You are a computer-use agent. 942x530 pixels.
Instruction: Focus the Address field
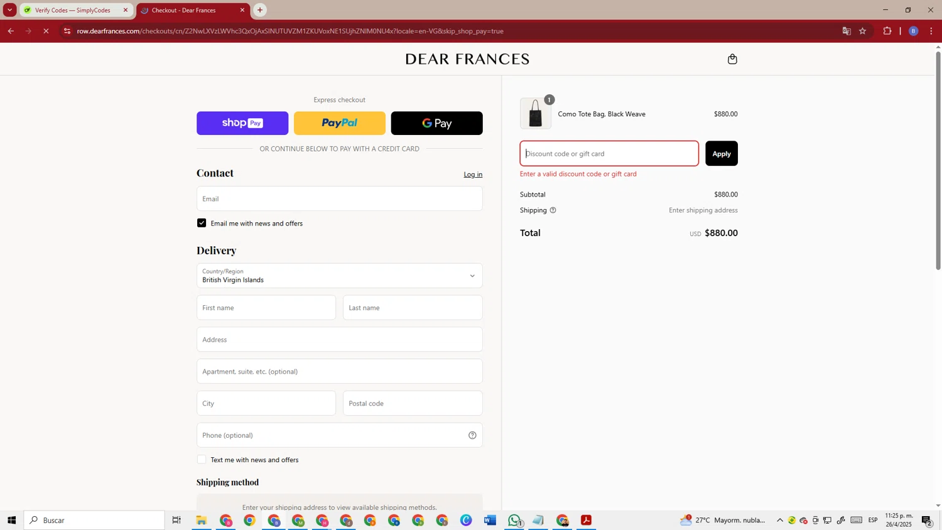pos(340,340)
